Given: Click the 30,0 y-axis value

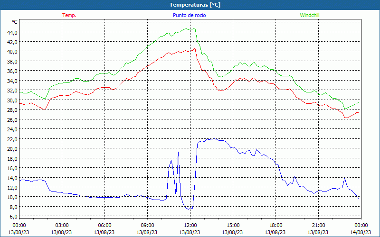Looking at the screenshot, I should coord(12,100).
